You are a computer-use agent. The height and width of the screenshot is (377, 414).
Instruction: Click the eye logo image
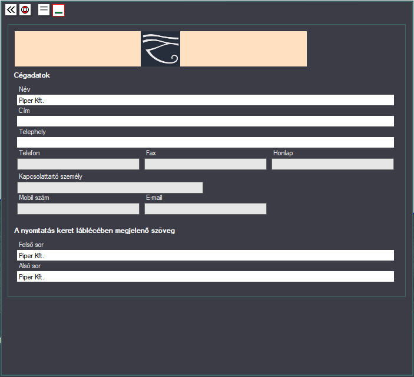tap(161, 49)
